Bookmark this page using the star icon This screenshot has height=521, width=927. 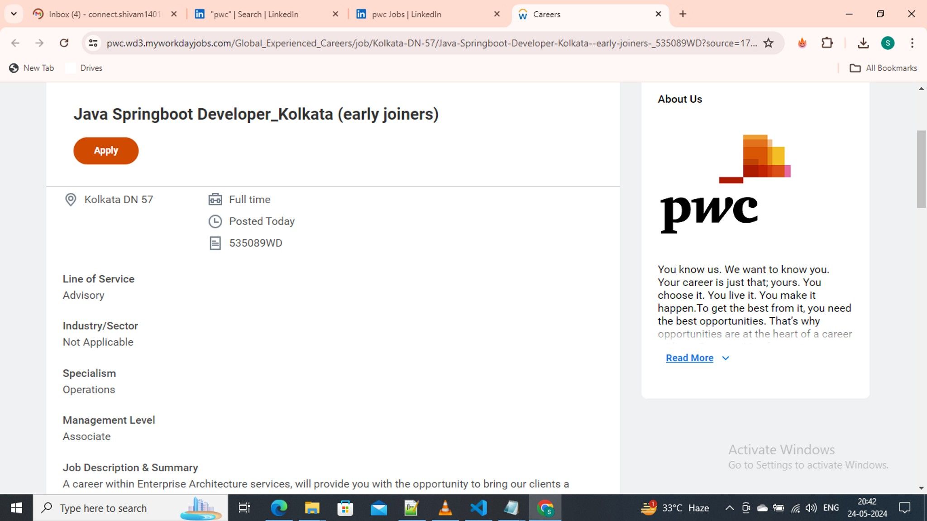pyautogui.click(x=768, y=43)
